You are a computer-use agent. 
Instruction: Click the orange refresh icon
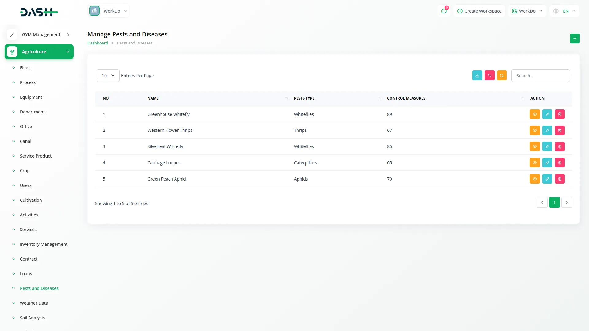[502, 75]
